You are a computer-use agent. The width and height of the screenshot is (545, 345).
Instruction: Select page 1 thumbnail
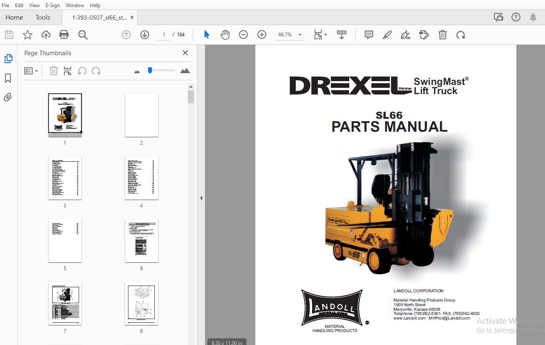click(65, 115)
